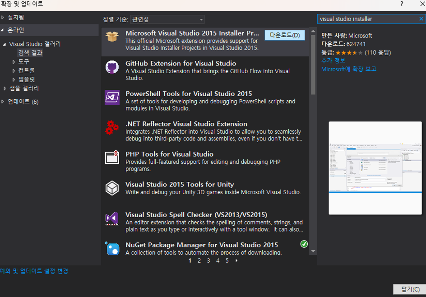The height and width of the screenshot is (297, 426).
Task: Open the 추가 정보 link
Action: pyautogui.click(x=333, y=60)
